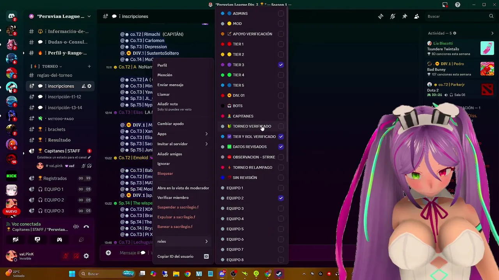Expand Invitar al servidor submenu
The height and width of the screenshot is (280, 499).
(x=182, y=144)
